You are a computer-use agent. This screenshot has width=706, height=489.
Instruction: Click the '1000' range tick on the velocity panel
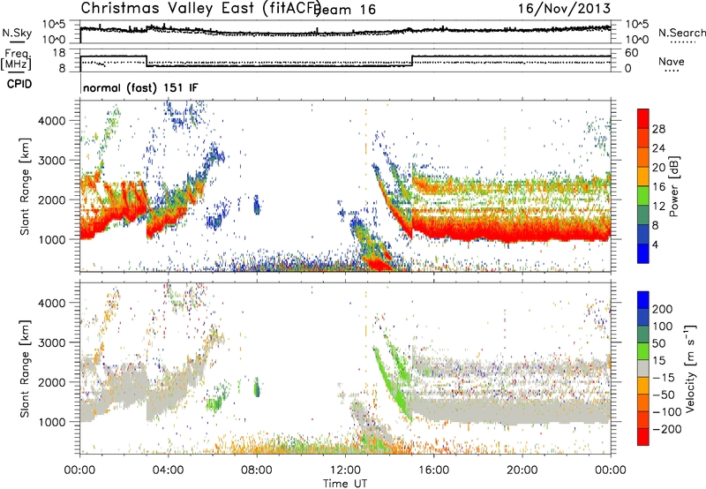click(51, 422)
